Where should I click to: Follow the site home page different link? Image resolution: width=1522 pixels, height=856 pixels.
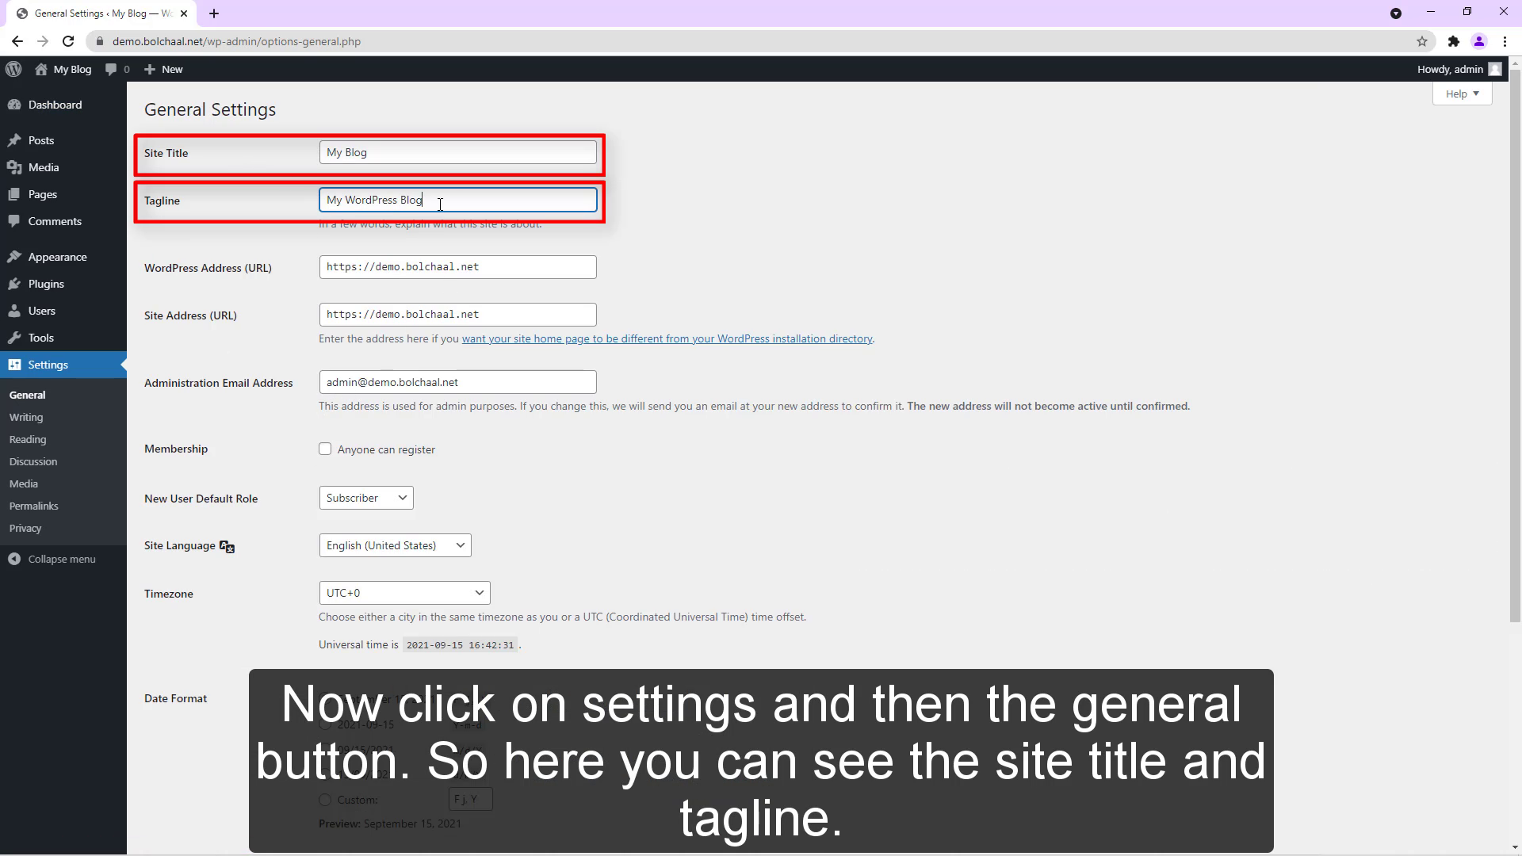[667, 338]
